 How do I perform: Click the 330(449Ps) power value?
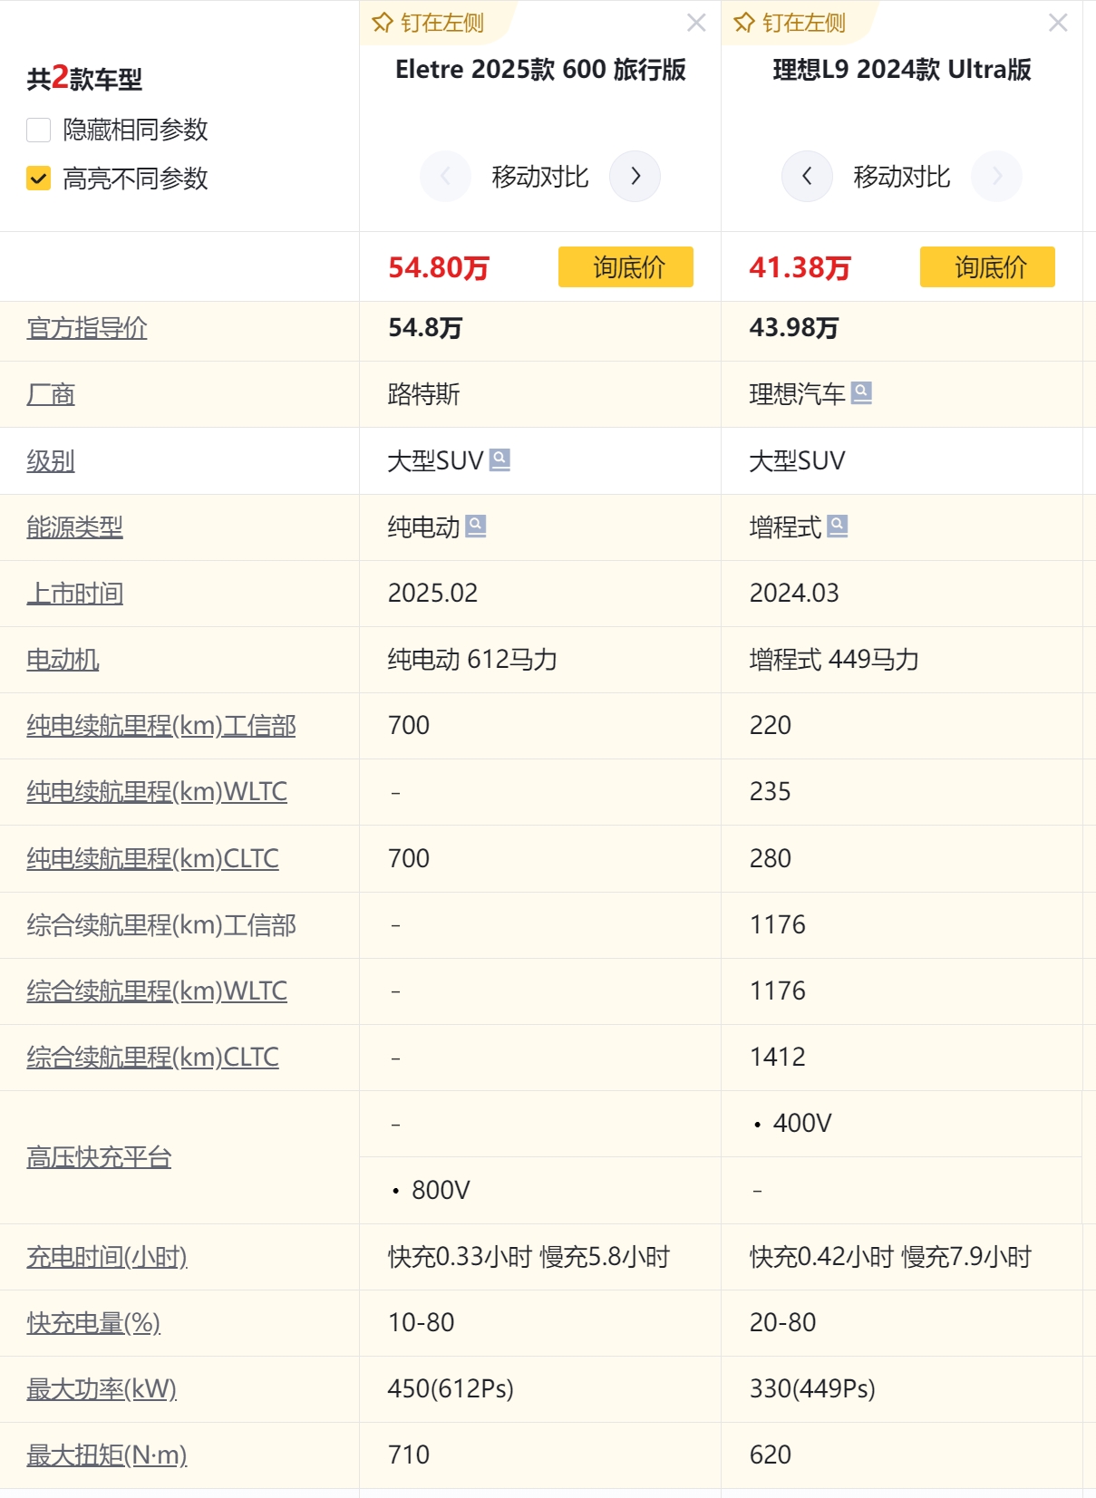(x=812, y=1388)
